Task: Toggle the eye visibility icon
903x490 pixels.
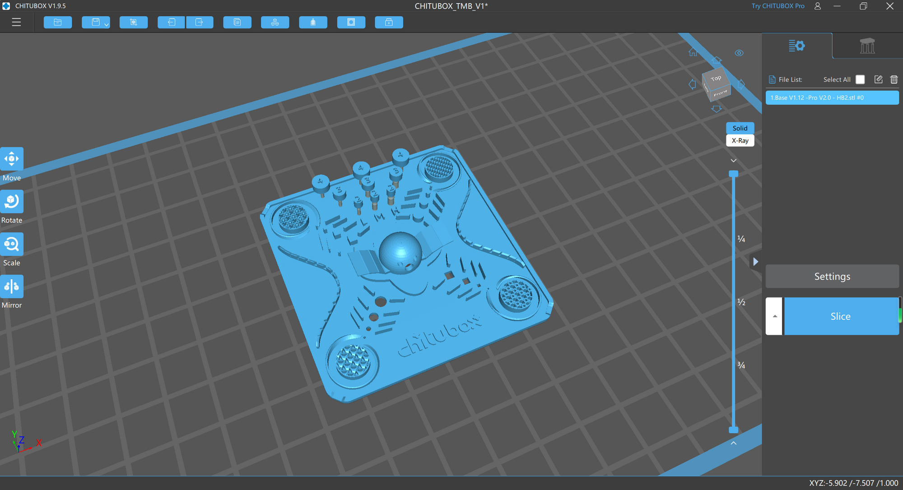Action: pos(739,53)
